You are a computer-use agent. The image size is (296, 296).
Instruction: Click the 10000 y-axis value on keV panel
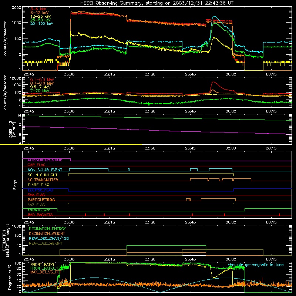tap(16, 8)
